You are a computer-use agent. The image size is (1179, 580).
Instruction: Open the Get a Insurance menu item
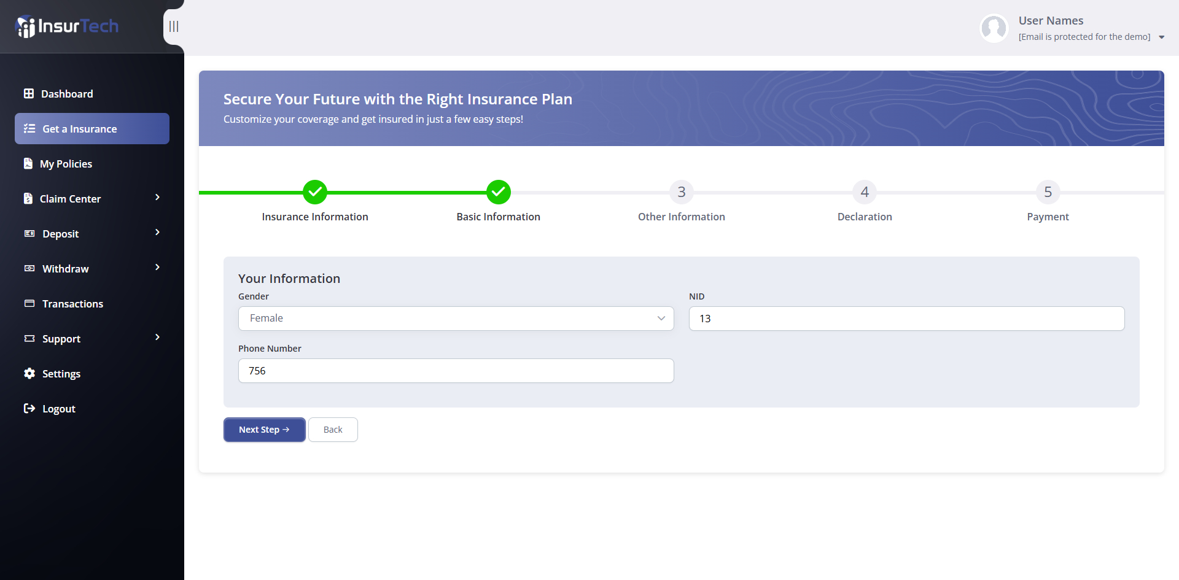[92, 129]
